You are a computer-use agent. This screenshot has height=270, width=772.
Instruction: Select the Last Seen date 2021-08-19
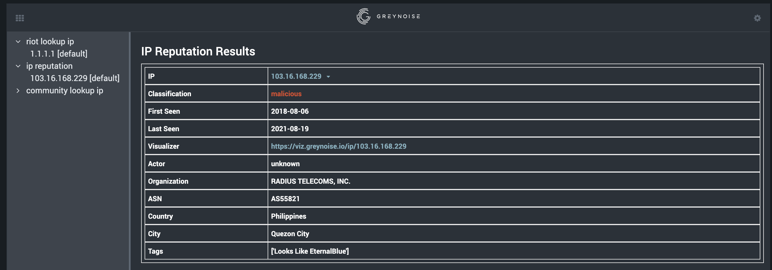click(x=290, y=129)
